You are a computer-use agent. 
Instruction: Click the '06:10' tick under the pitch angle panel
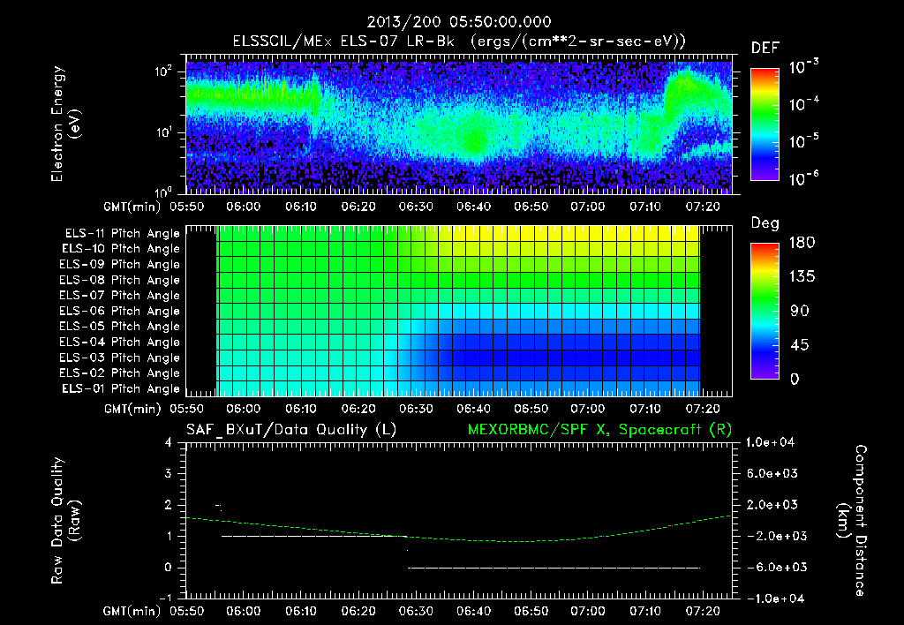pyautogui.click(x=301, y=409)
